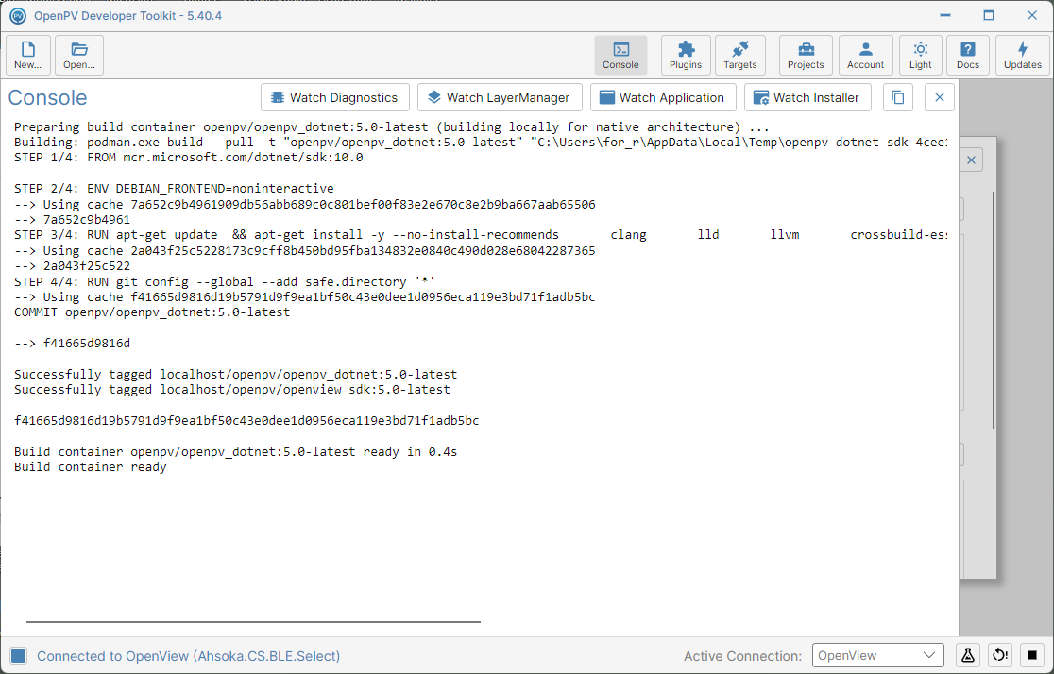Create a new project with New button
1054x674 pixels.
point(28,55)
